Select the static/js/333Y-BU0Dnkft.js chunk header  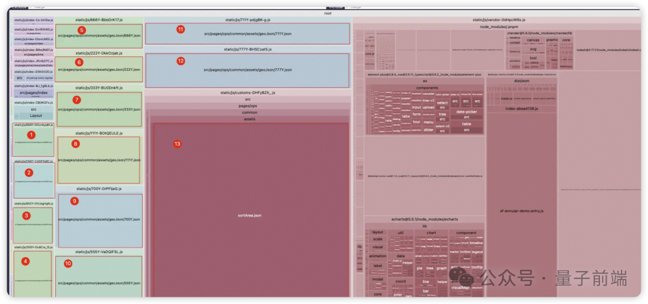[x=99, y=88]
